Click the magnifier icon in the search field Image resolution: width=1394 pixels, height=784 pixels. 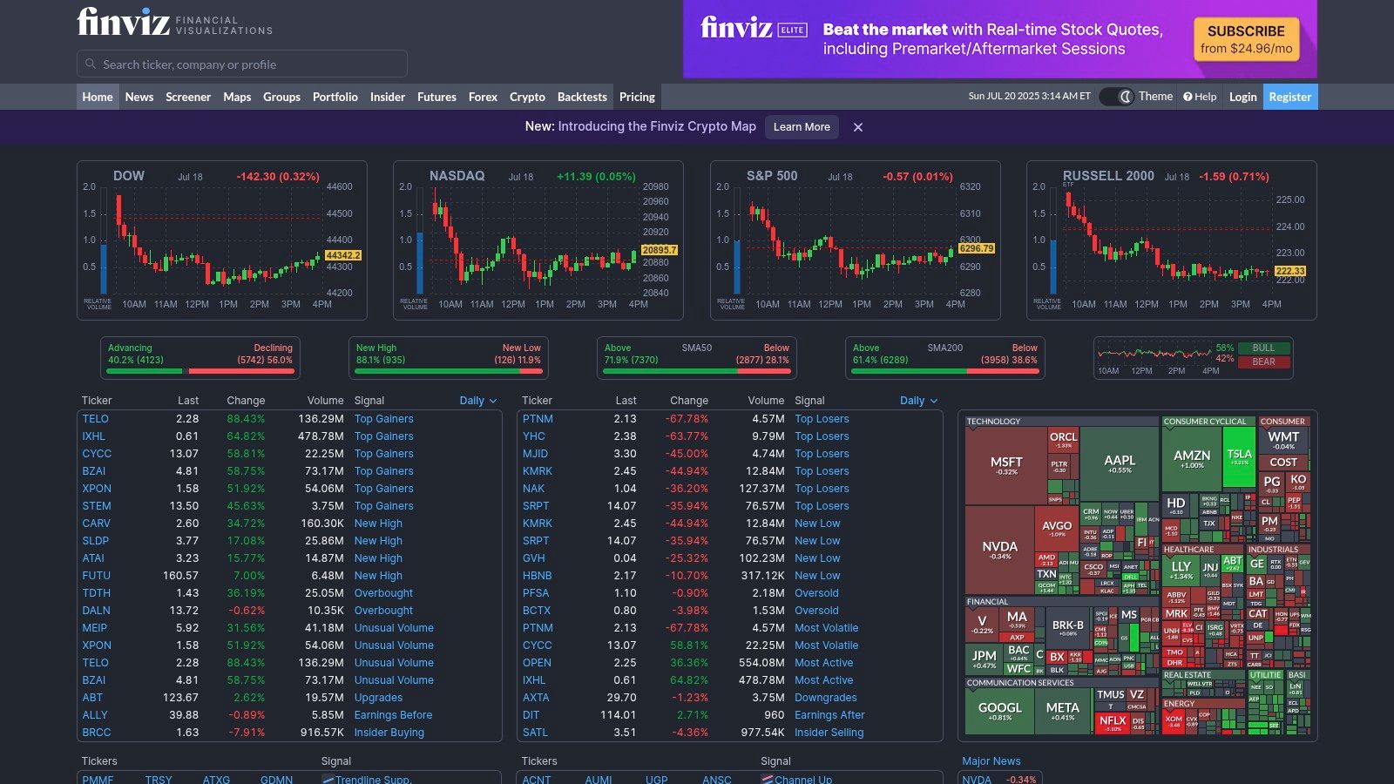coord(91,64)
